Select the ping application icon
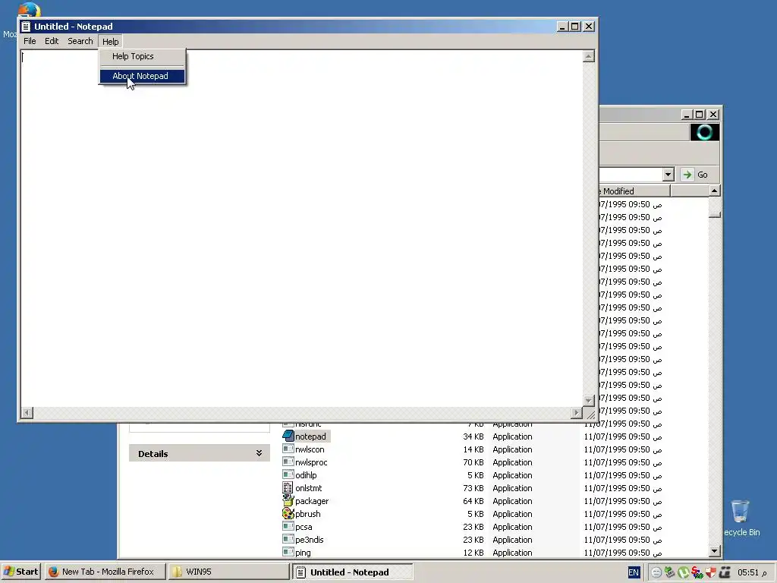This screenshot has width=777, height=583. click(x=288, y=552)
